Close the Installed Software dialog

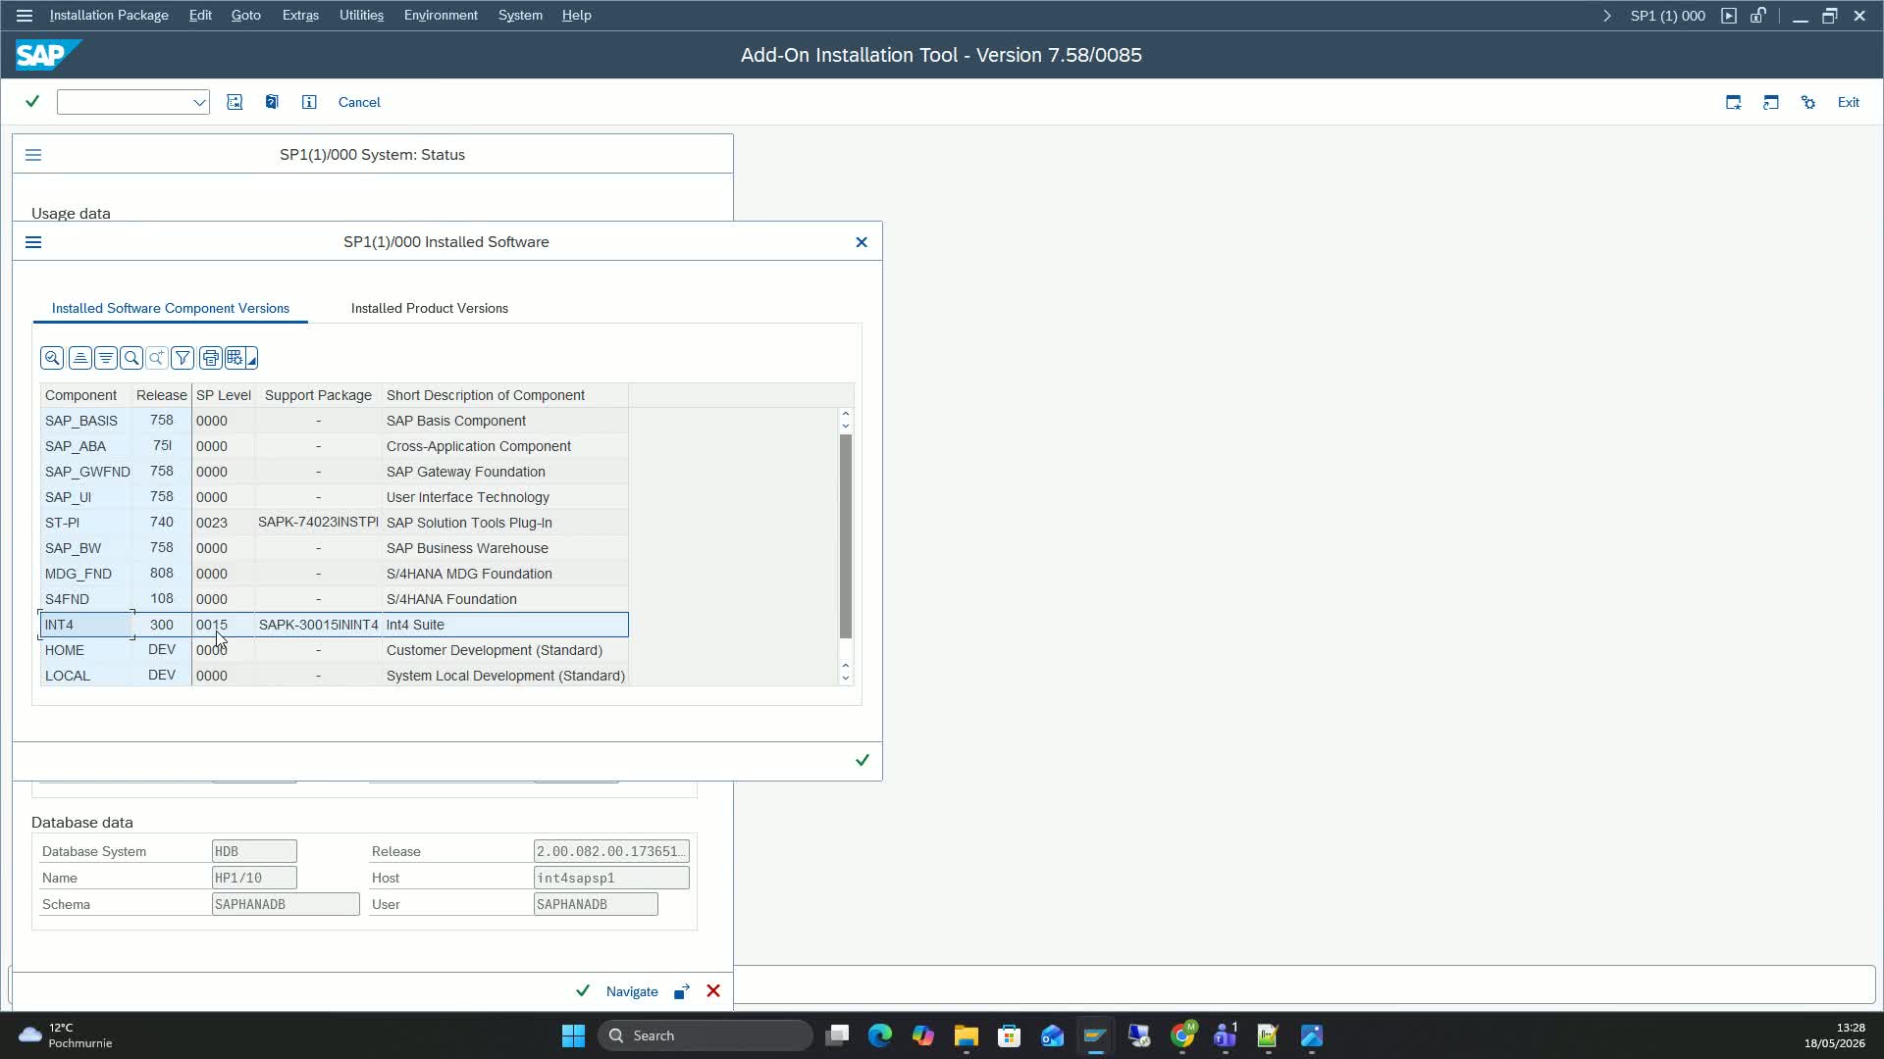coord(862,242)
